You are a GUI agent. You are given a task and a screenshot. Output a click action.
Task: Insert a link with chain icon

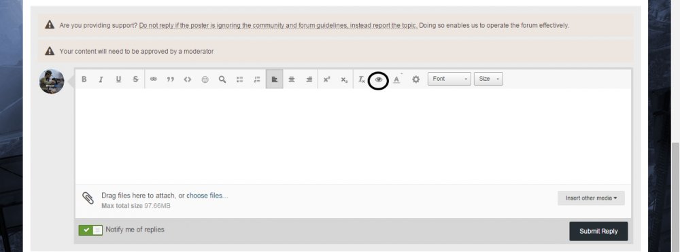pos(153,79)
